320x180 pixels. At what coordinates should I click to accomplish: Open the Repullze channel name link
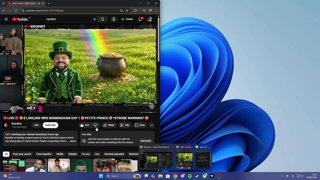pos(16,123)
